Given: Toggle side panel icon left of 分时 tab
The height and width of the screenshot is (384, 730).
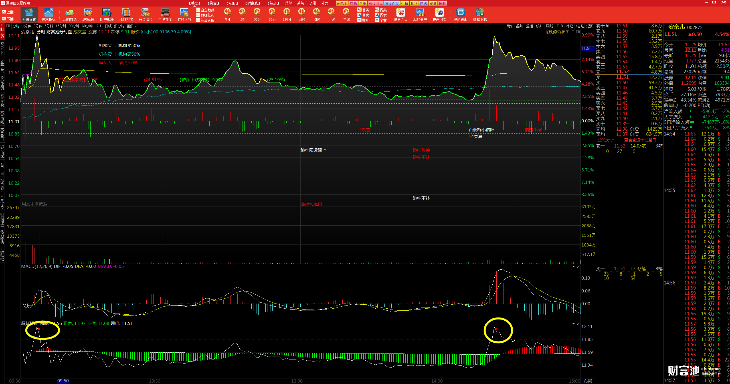Looking at the screenshot, I should click(8, 26).
